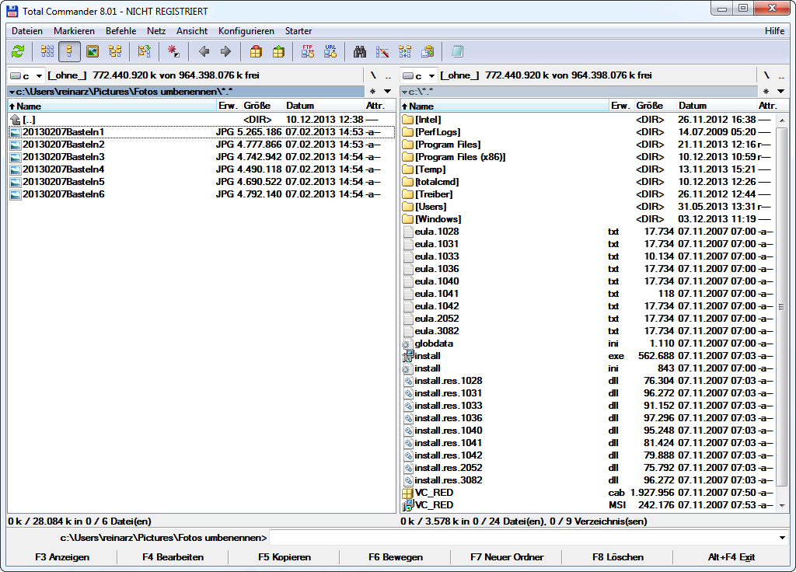The height and width of the screenshot is (572, 796).
Task: Open FTP connect via the FTP icon
Action: [x=308, y=52]
